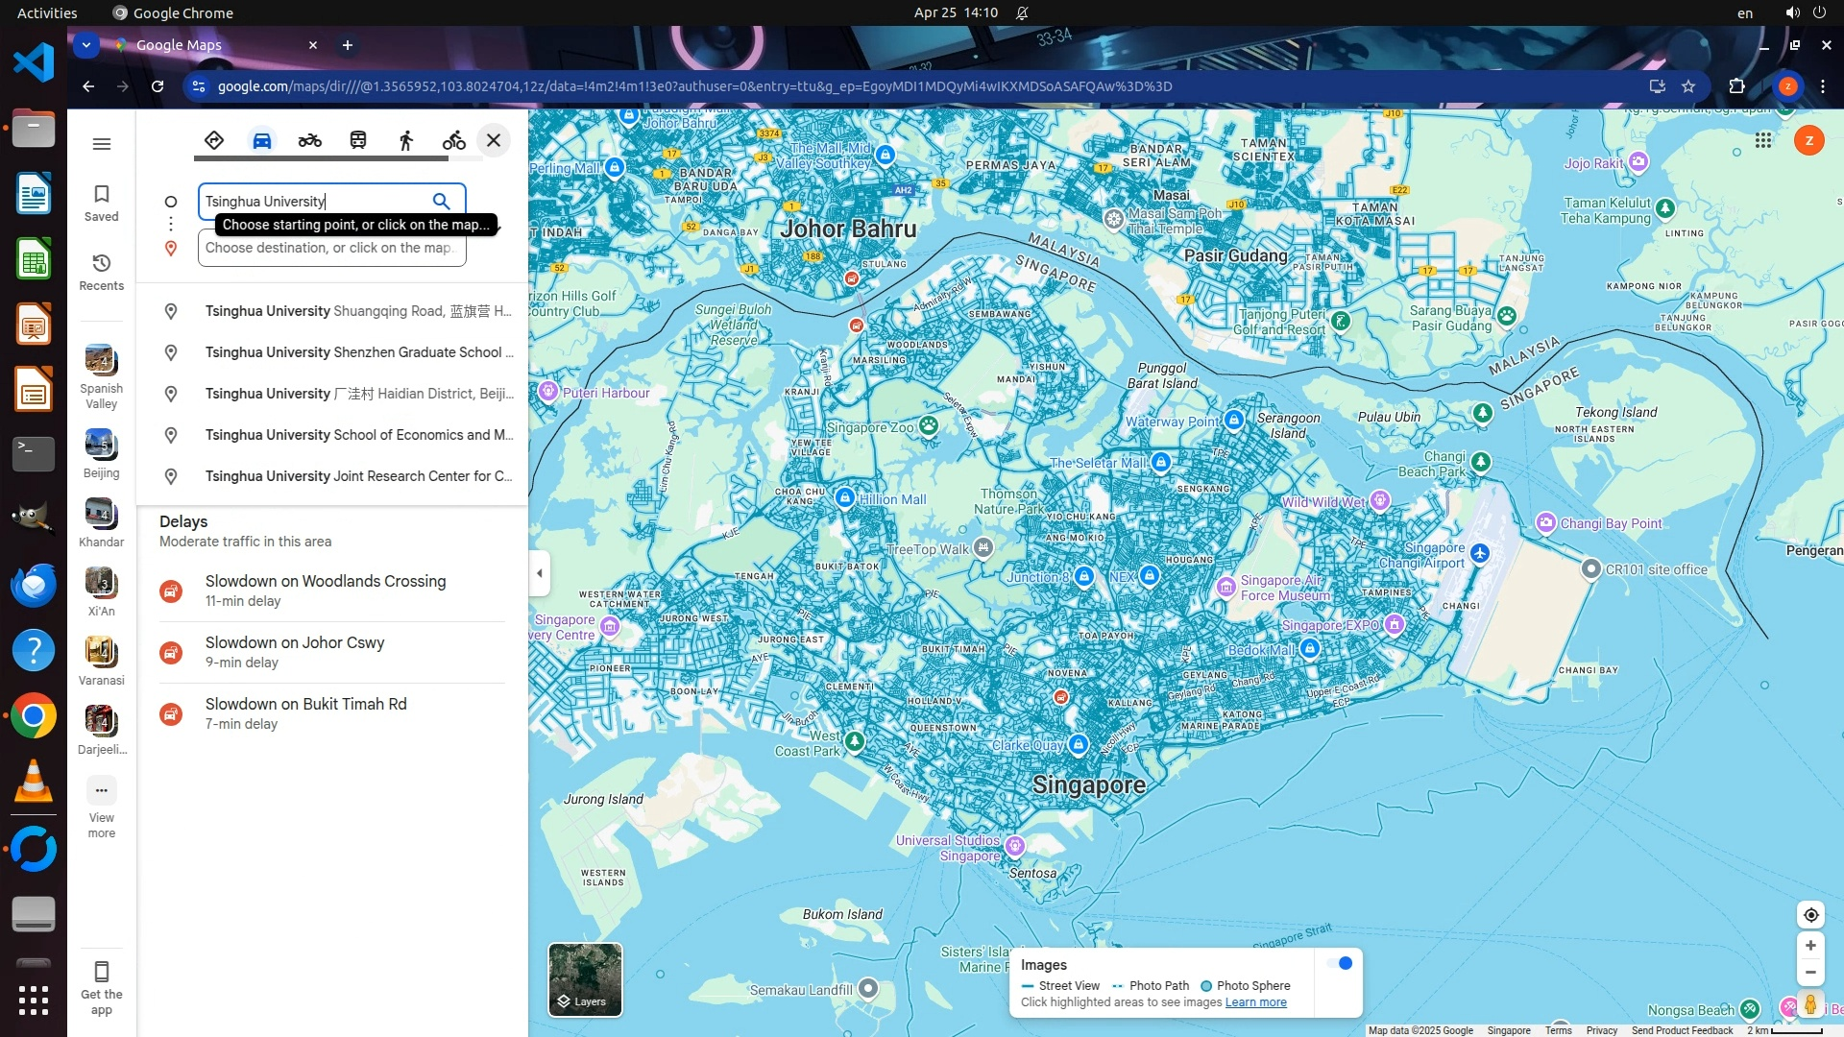The image size is (1844, 1037).
Task: Select the Transit travel mode icon
Action: (x=358, y=141)
